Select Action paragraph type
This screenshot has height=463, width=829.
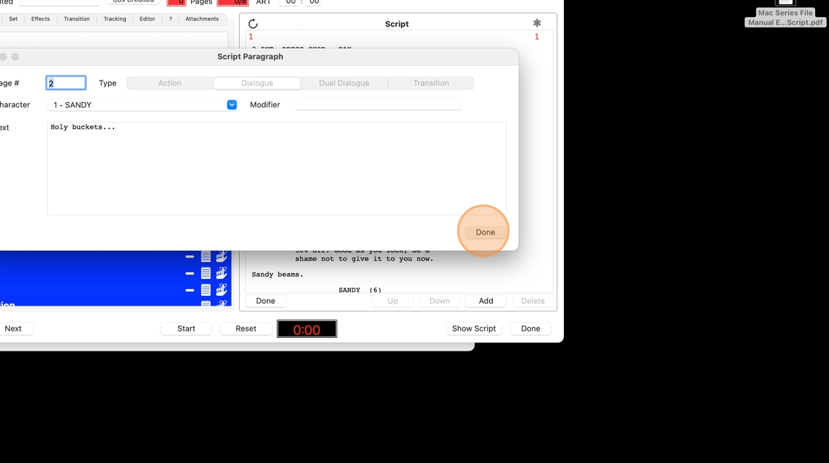coord(170,83)
